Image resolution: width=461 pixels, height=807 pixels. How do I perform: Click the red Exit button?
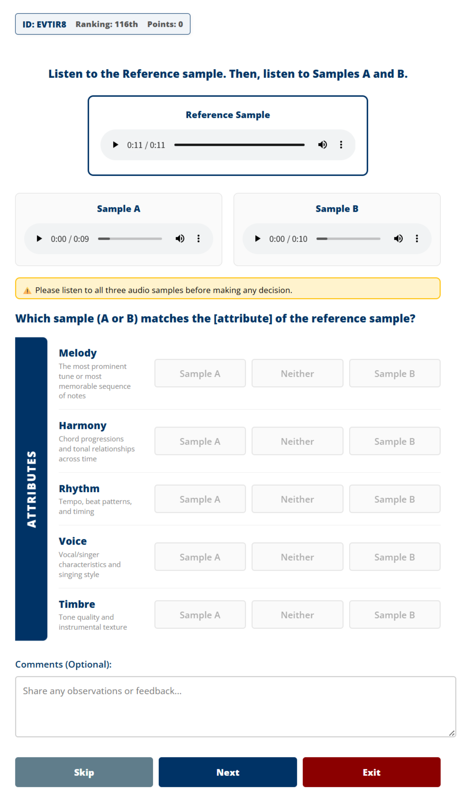click(x=372, y=772)
